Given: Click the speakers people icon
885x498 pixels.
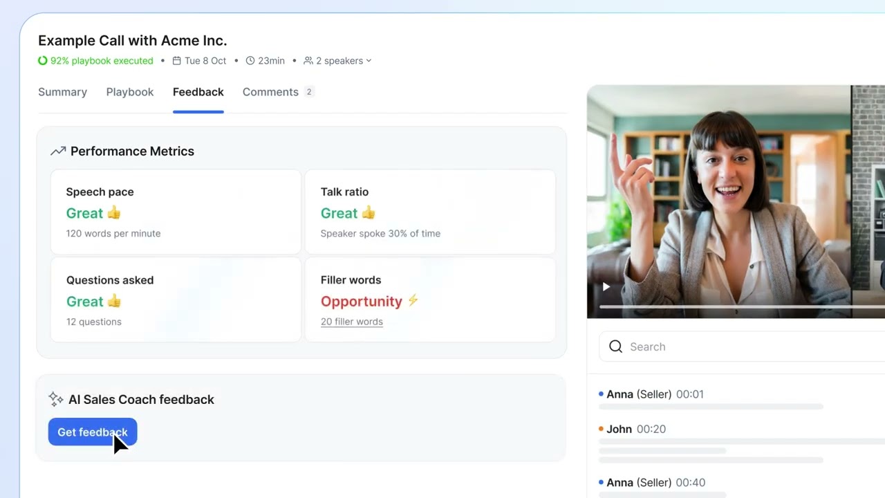Looking at the screenshot, I should pyautogui.click(x=308, y=61).
